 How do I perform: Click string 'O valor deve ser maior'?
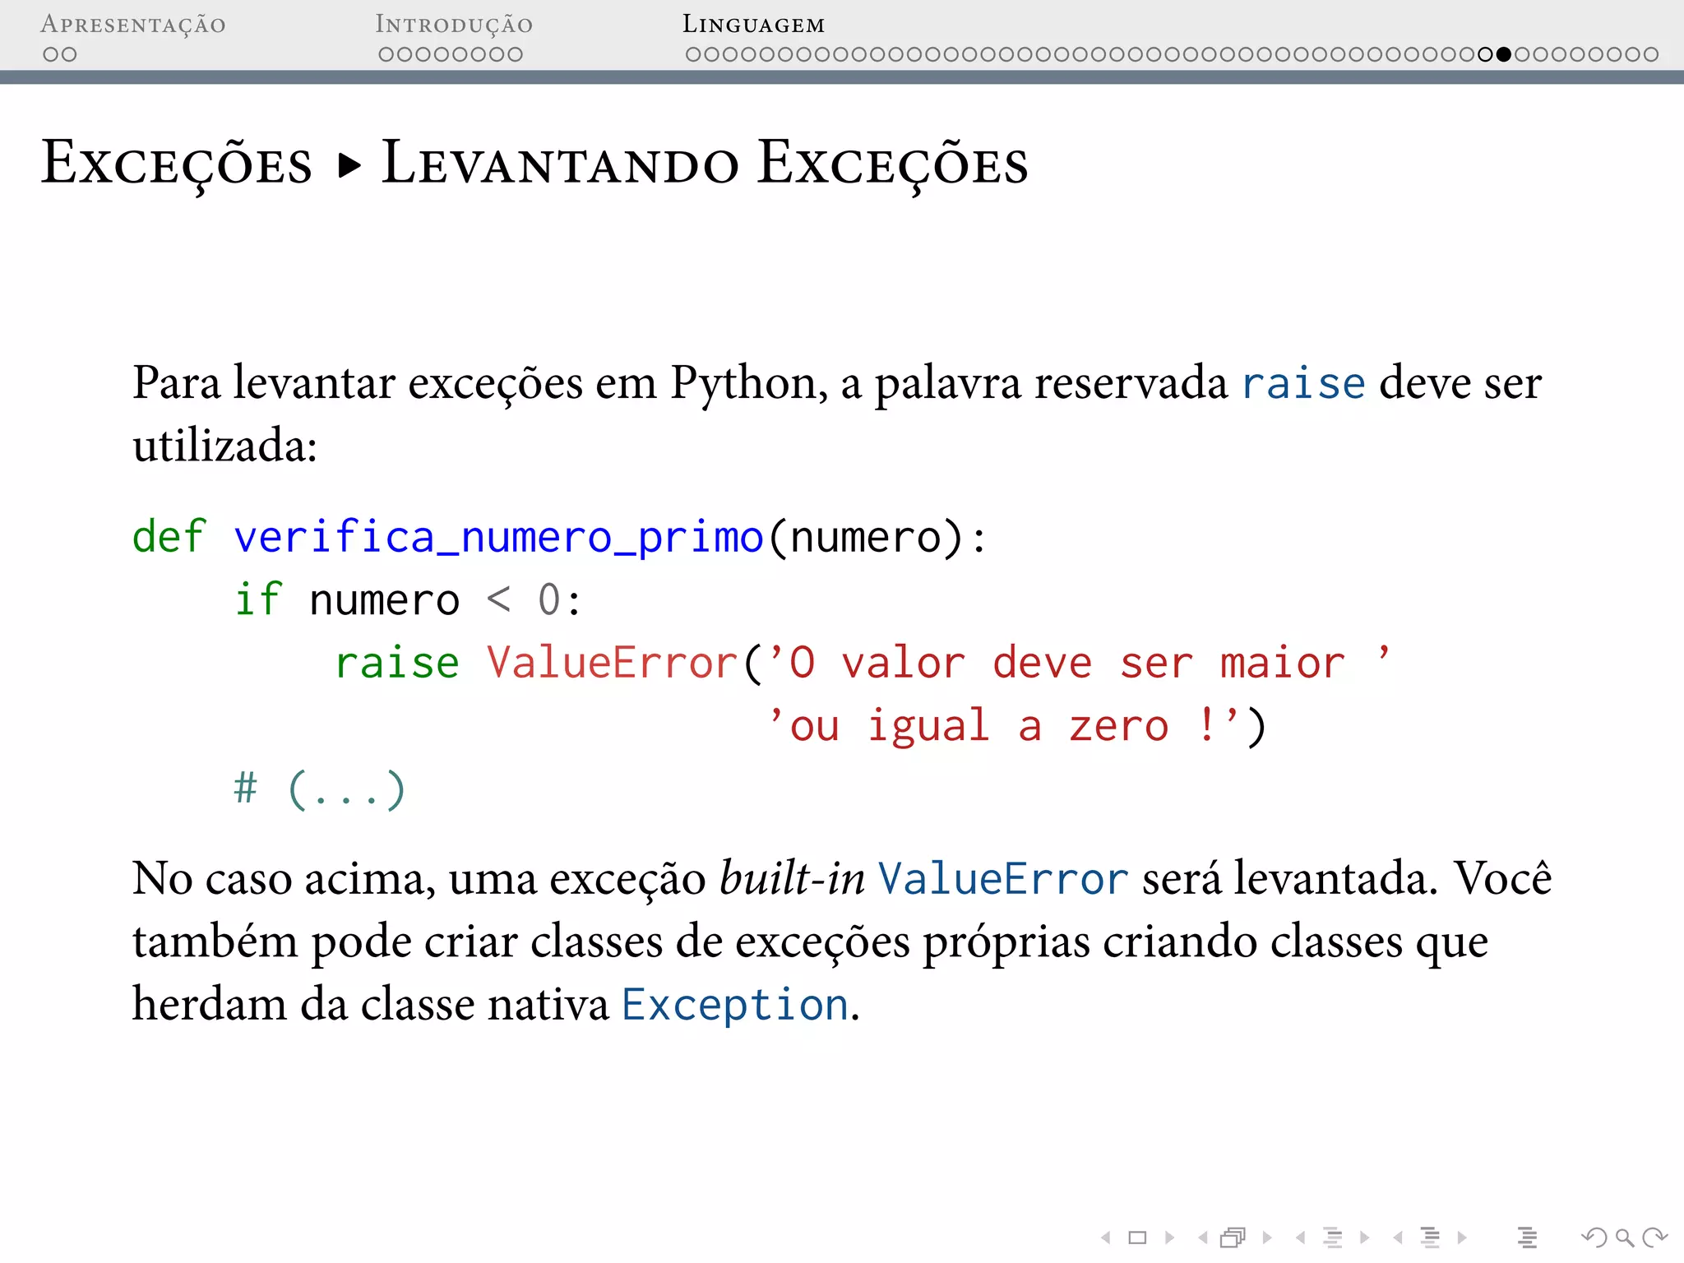tap(1079, 663)
